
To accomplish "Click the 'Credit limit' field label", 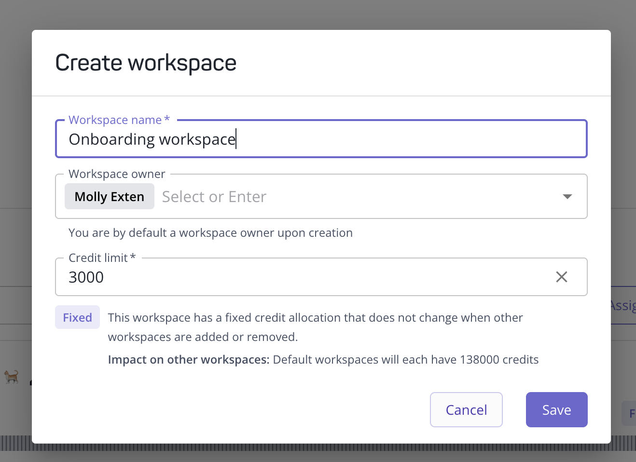I will (99, 258).
